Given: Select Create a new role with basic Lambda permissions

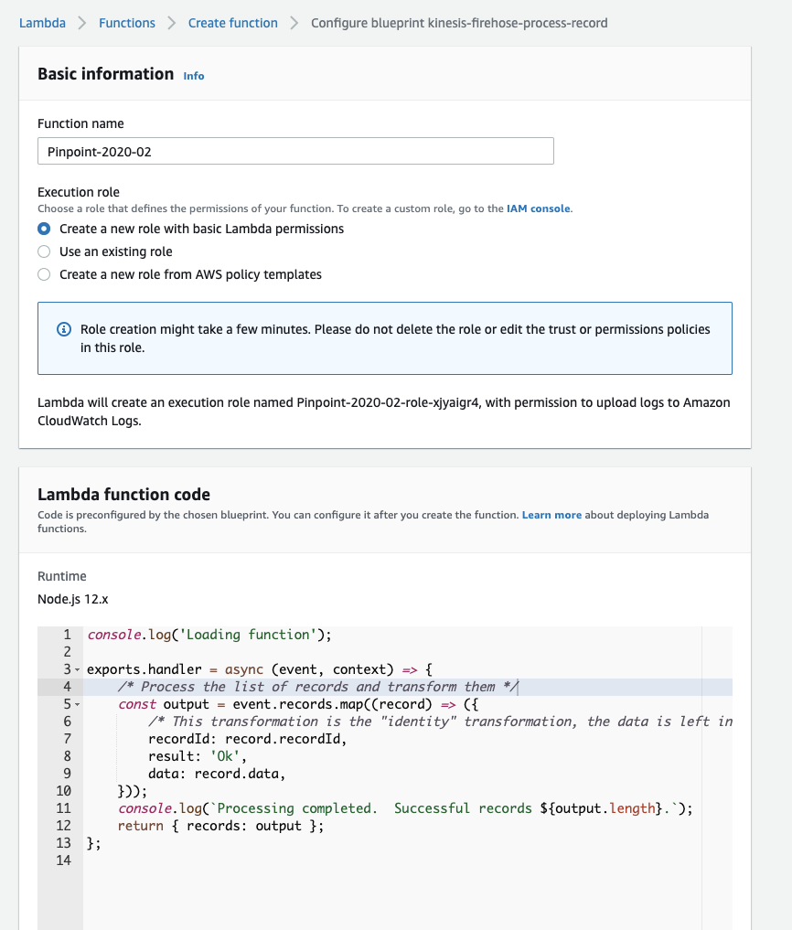Looking at the screenshot, I should pos(44,229).
